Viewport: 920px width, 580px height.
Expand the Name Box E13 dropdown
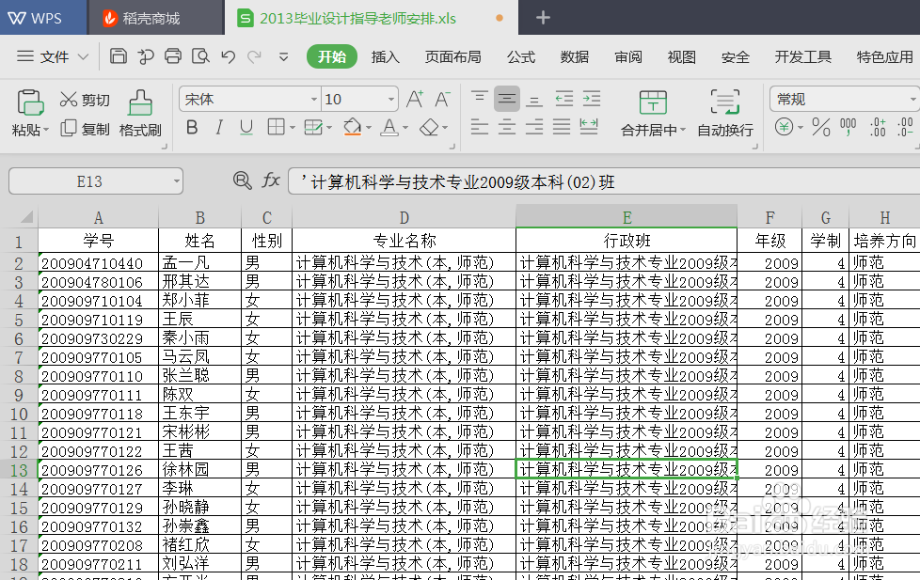[176, 181]
